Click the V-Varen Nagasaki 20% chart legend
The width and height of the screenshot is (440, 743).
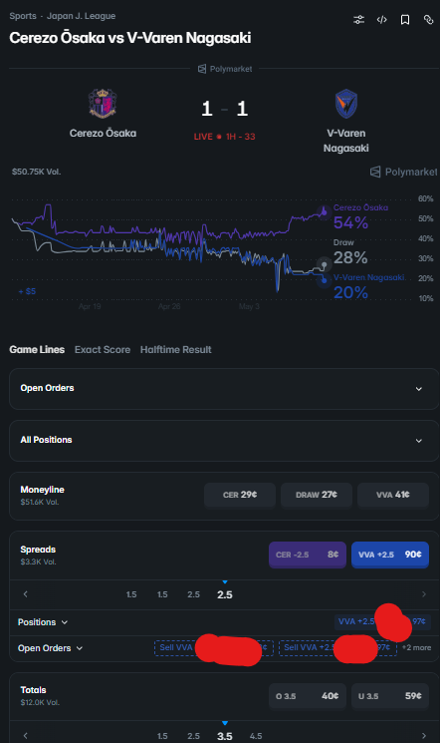pos(369,287)
